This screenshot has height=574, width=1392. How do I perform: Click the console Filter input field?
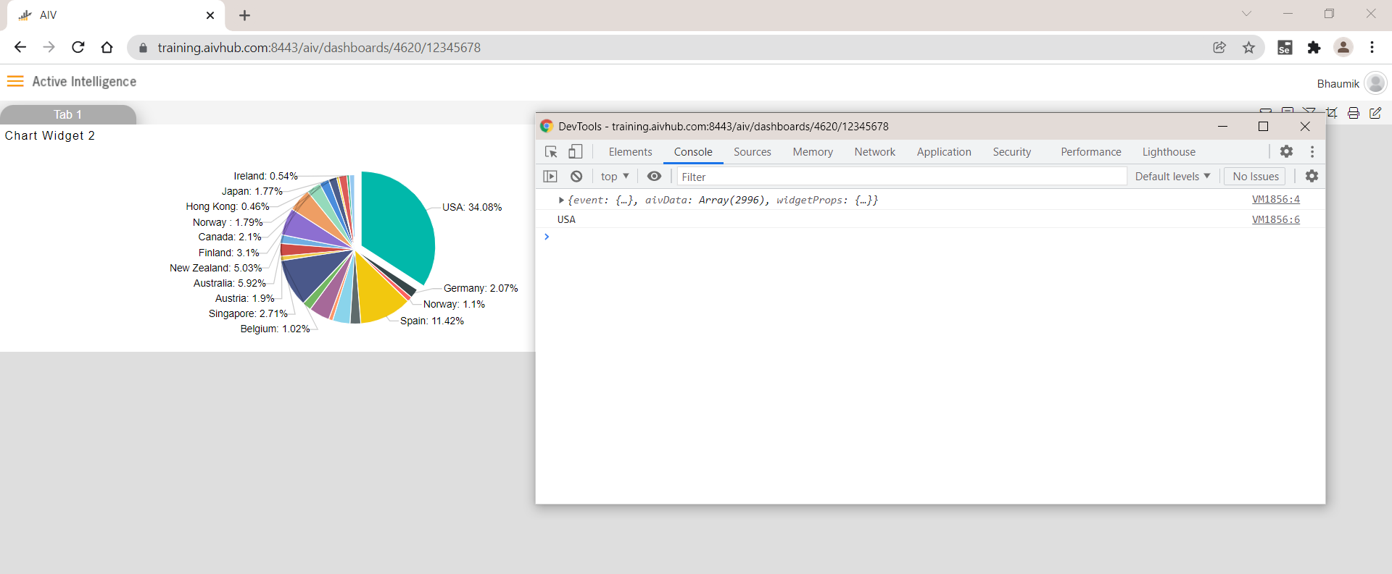click(901, 177)
